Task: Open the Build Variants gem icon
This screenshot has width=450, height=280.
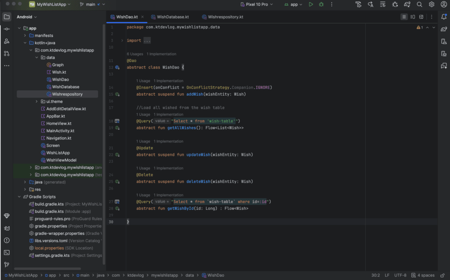Action: click(7, 216)
